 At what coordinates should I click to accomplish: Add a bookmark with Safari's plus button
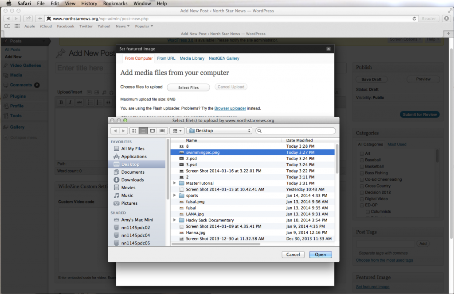pyautogui.click(x=39, y=19)
